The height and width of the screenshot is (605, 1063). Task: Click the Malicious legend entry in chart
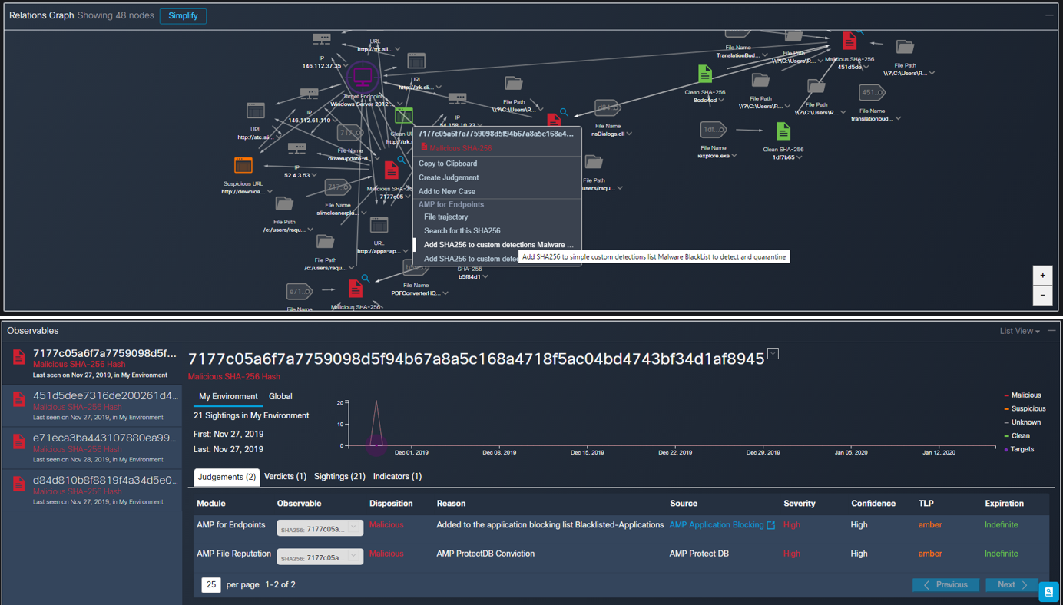(1022, 395)
